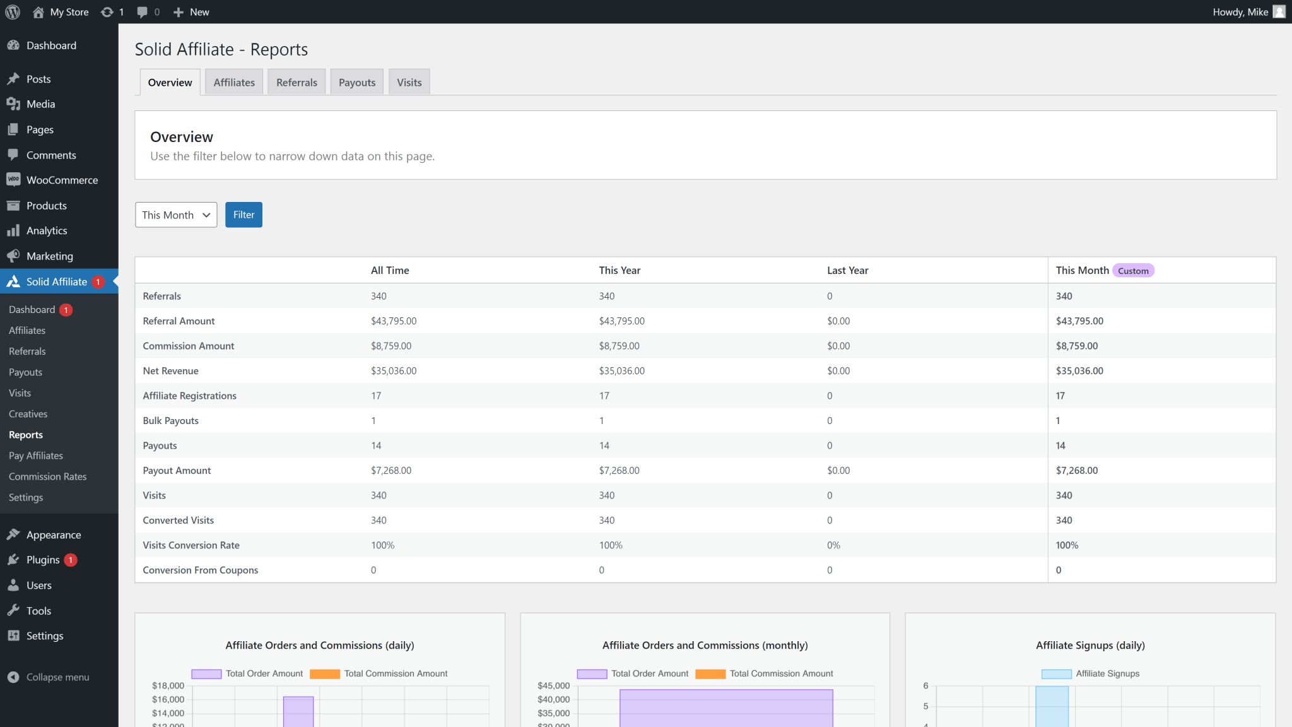Image resolution: width=1292 pixels, height=727 pixels.
Task: Switch to the Payouts tab
Action: click(x=356, y=83)
